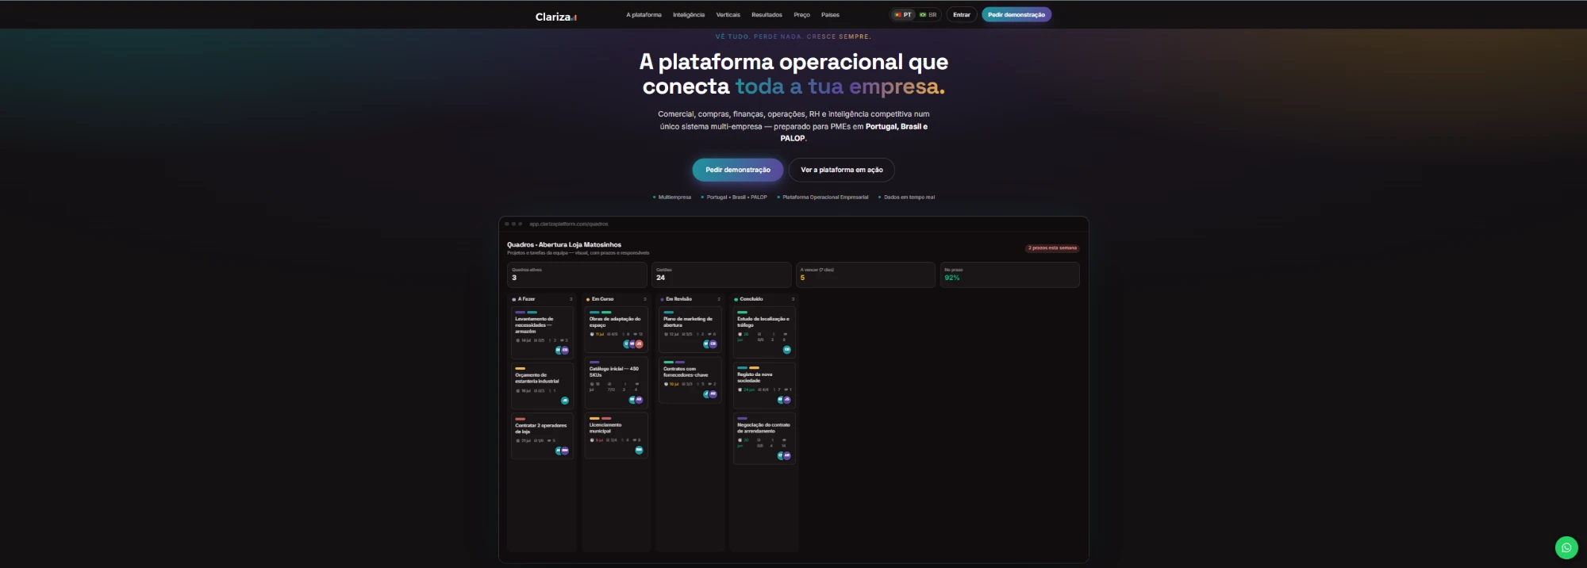
Task: Open the A plataforma menu item
Action: tap(644, 15)
